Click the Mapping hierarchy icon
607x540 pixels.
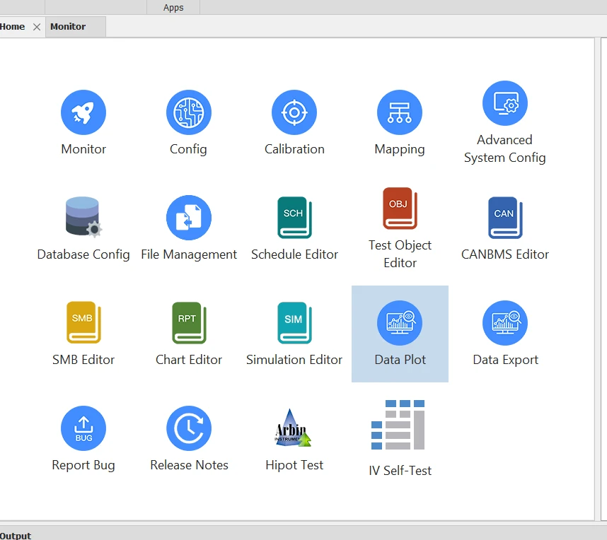pyautogui.click(x=400, y=112)
